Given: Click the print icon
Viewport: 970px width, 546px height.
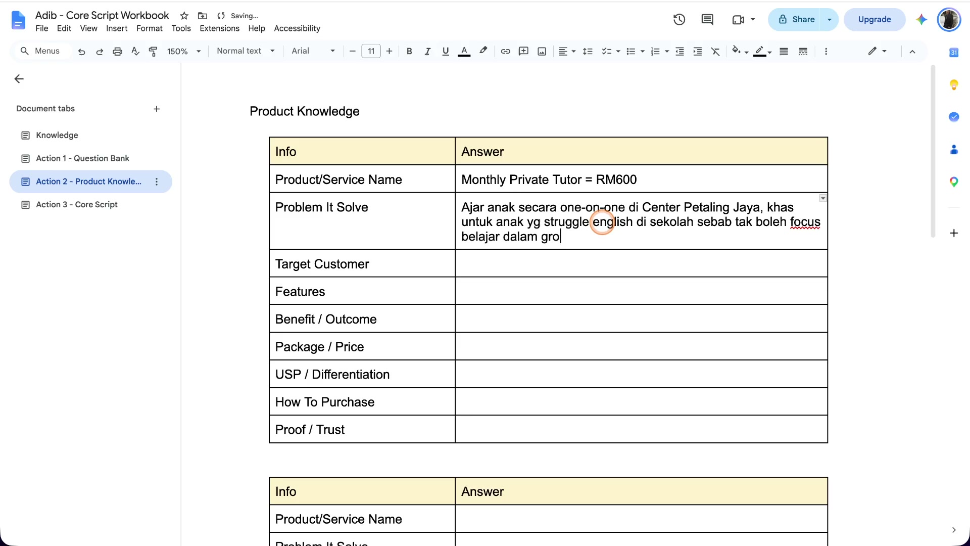Looking at the screenshot, I should coord(117,51).
